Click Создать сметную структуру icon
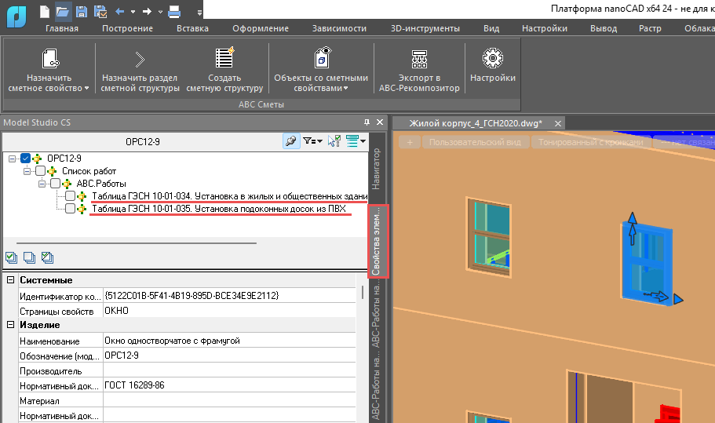 pyautogui.click(x=224, y=58)
